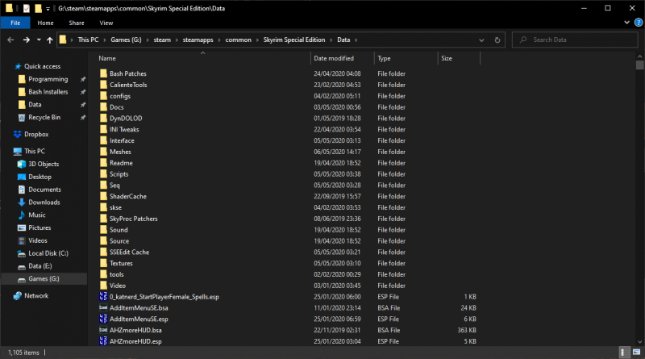Screen dimensions: 645x359
Task: Click the New folder quick access icon
Action: click(38, 8)
